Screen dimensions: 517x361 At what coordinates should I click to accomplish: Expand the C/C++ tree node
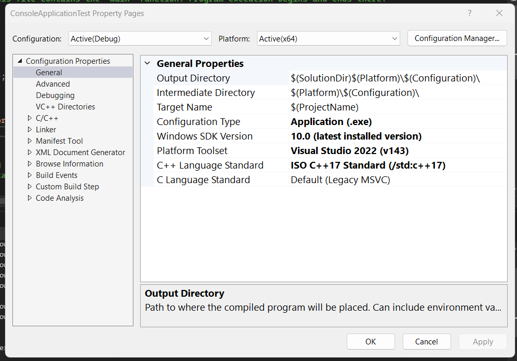click(x=30, y=118)
